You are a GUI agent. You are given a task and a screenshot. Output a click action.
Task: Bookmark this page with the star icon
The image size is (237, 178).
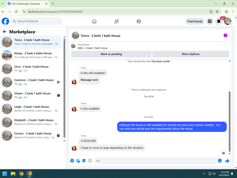coord(217,11)
